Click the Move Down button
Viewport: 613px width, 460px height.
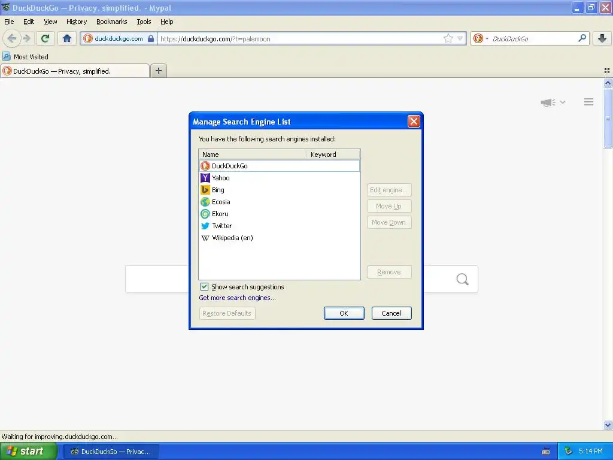click(x=389, y=223)
